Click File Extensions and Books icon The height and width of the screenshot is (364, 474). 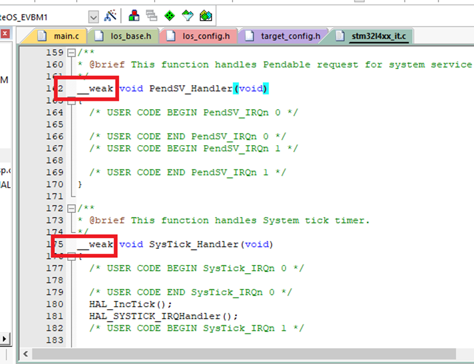pos(134,16)
